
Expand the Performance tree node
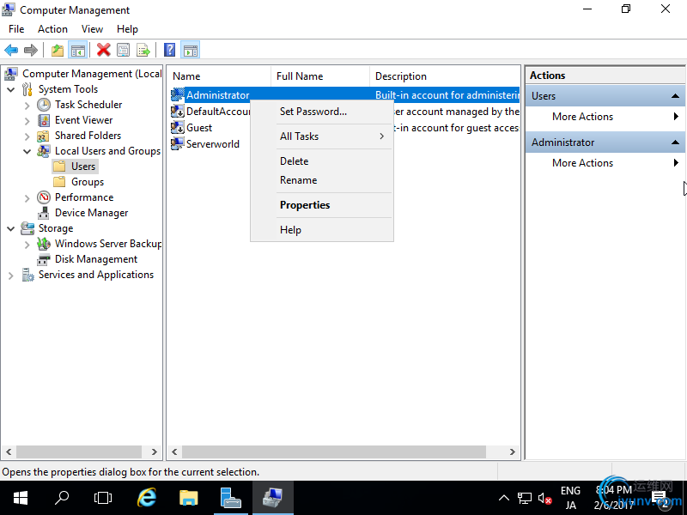tap(27, 198)
